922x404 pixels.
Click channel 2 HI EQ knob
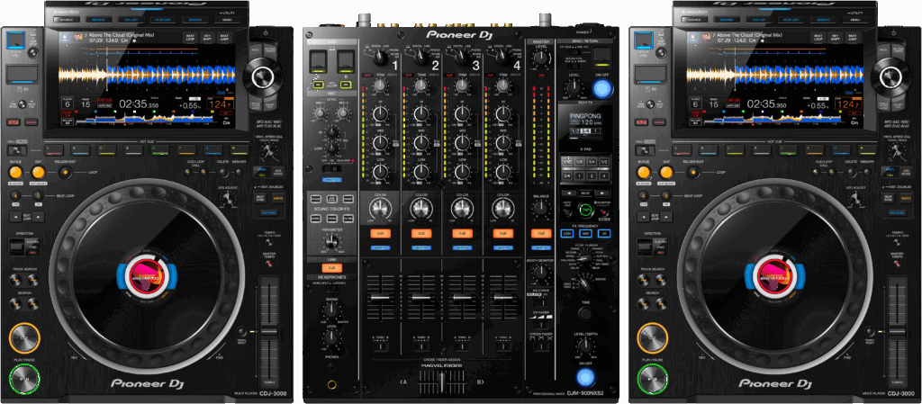[421, 112]
